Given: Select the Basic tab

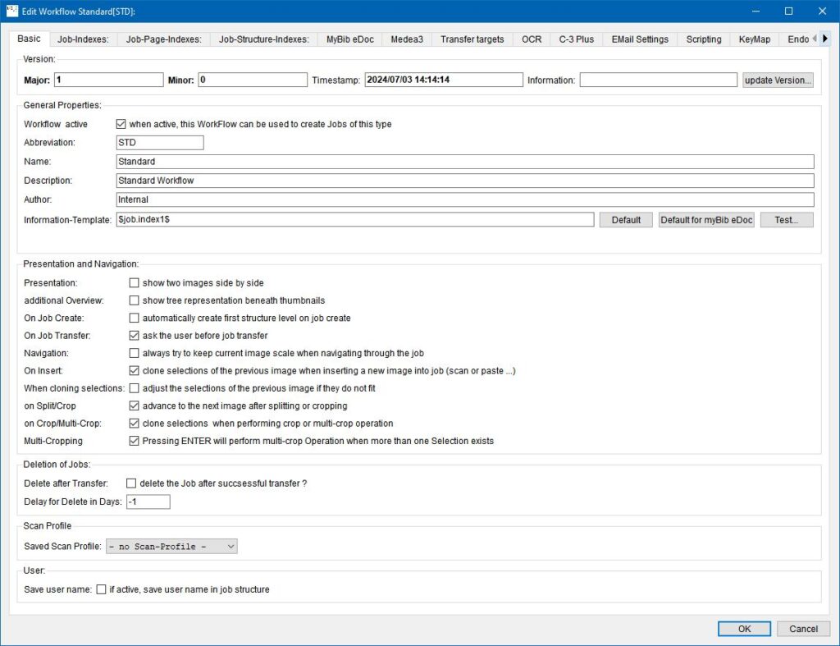Looking at the screenshot, I should point(29,39).
